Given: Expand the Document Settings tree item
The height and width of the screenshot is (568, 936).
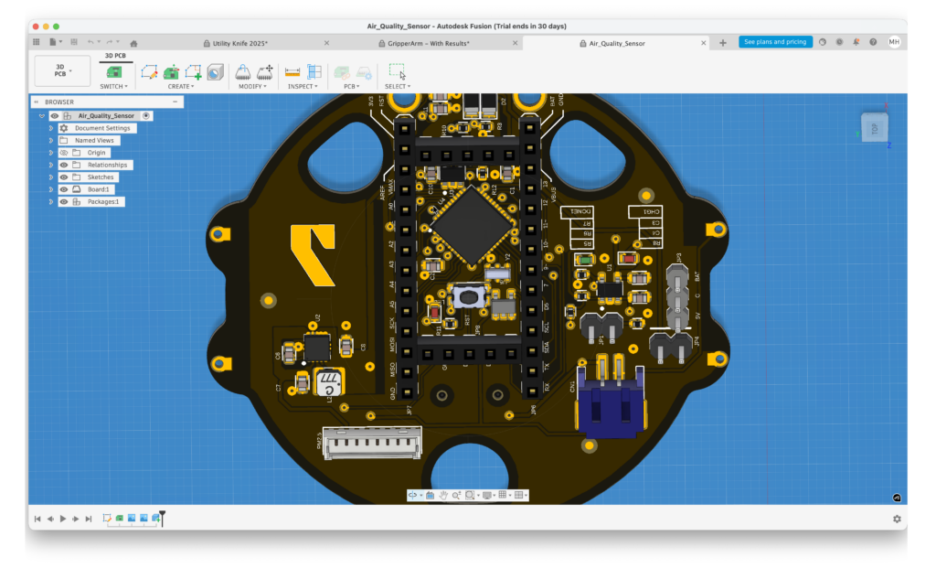Looking at the screenshot, I should pyautogui.click(x=52, y=128).
